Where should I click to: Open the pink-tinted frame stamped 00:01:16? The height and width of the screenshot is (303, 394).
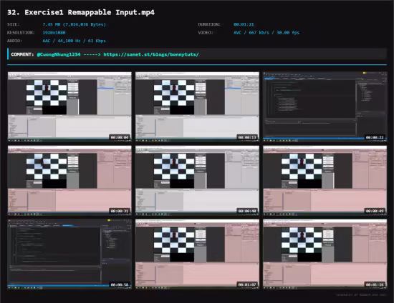coord(325,254)
